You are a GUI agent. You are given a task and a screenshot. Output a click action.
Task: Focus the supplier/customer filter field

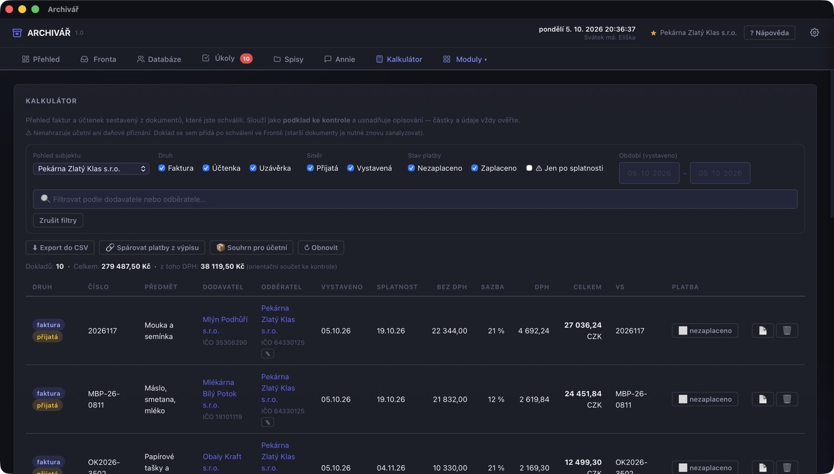point(415,199)
